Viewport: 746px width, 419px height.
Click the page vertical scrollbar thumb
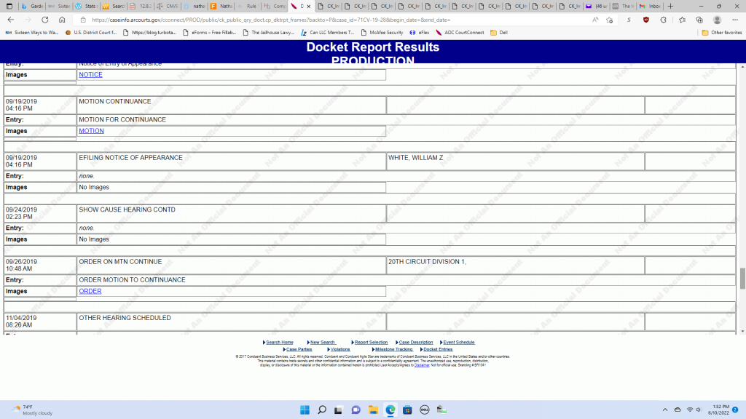pos(742,278)
